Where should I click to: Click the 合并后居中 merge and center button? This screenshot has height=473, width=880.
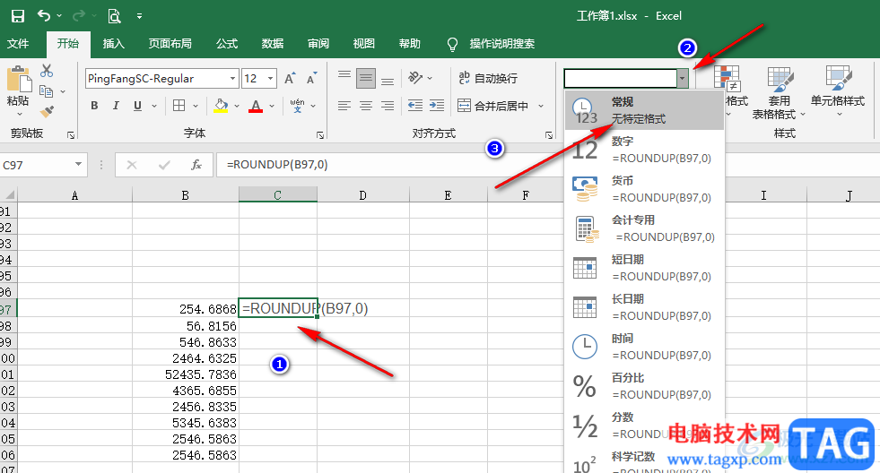coord(492,106)
